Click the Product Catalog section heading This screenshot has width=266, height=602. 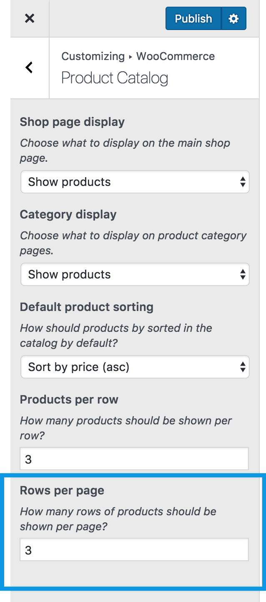115,78
